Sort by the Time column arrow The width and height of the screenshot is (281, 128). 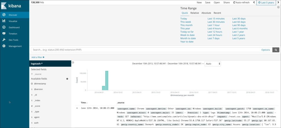click(x=87, y=103)
